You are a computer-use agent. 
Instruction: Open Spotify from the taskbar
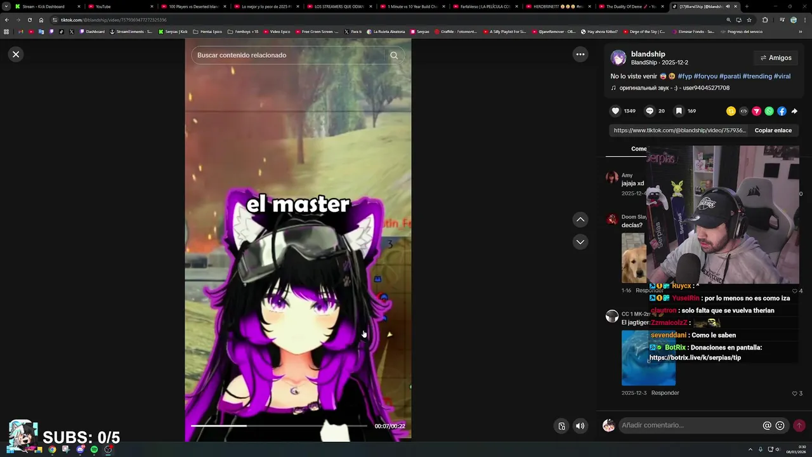pos(94,449)
